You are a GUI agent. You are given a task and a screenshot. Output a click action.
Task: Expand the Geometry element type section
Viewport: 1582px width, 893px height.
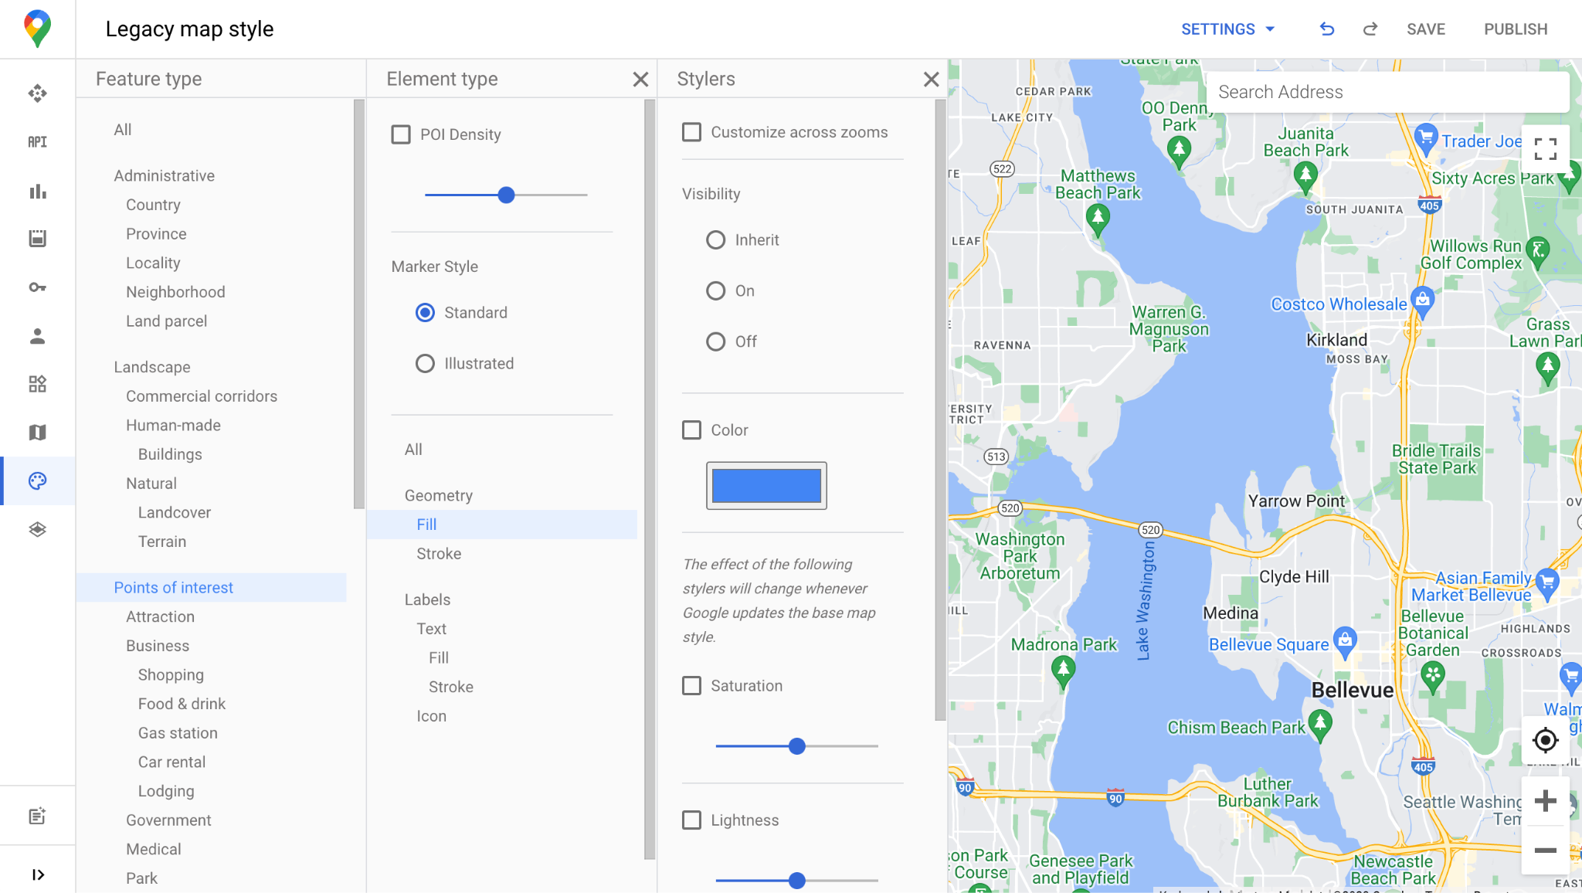438,494
